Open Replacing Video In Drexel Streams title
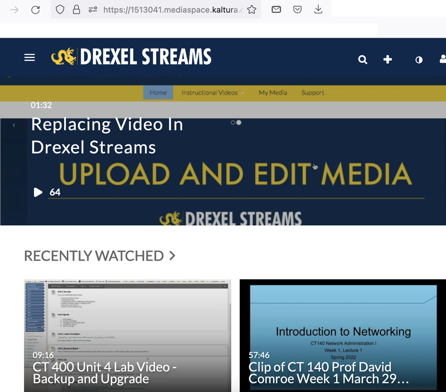Screen dimensions: 446x392 [x=107, y=136]
